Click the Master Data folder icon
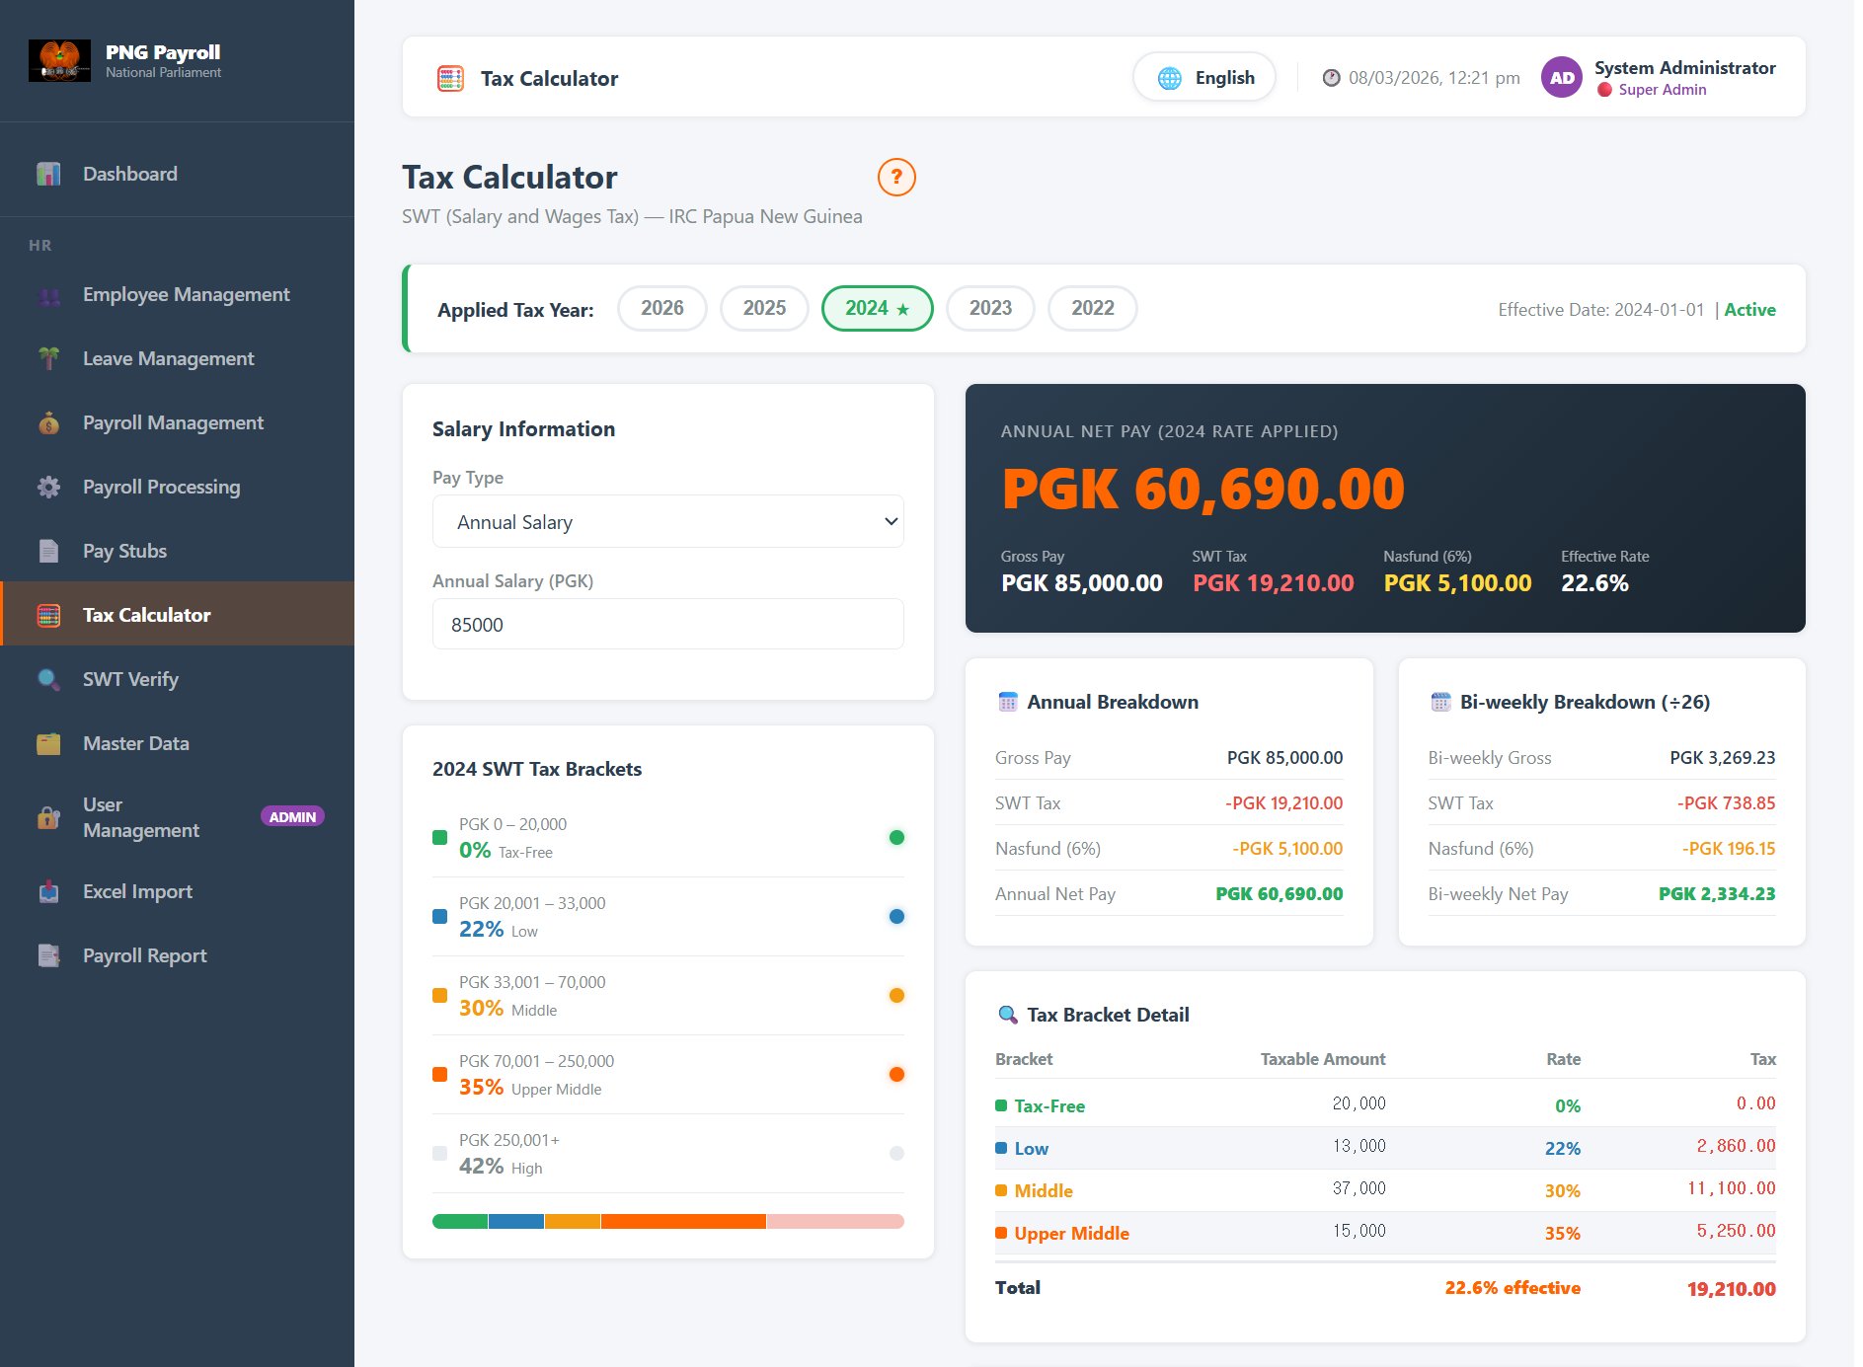This screenshot has height=1367, width=1863. (x=48, y=744)
